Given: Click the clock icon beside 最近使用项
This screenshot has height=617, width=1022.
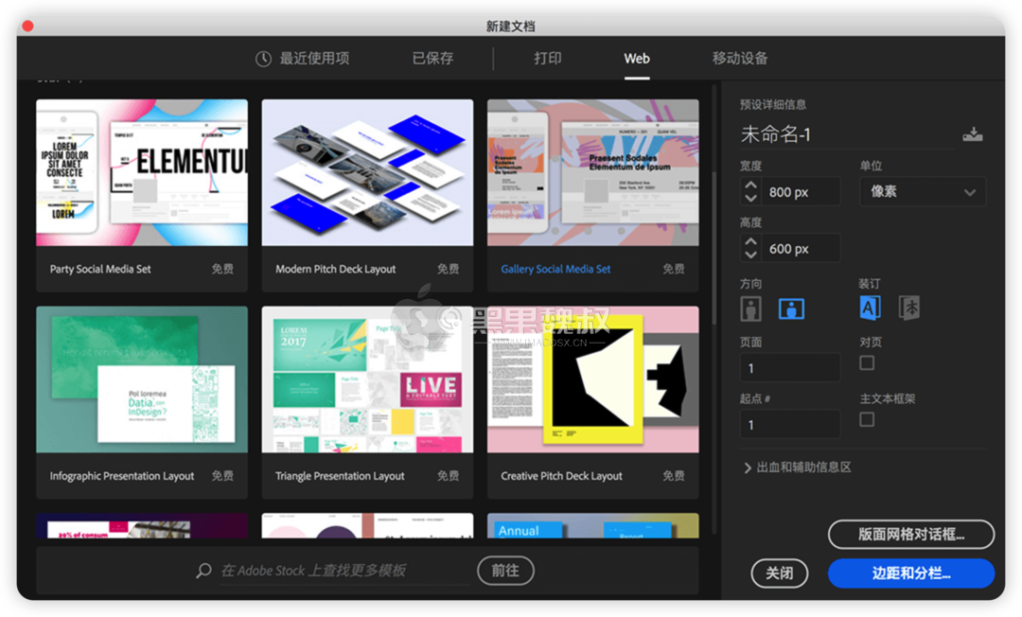Looking at the screenshot, I should (262, 58).
